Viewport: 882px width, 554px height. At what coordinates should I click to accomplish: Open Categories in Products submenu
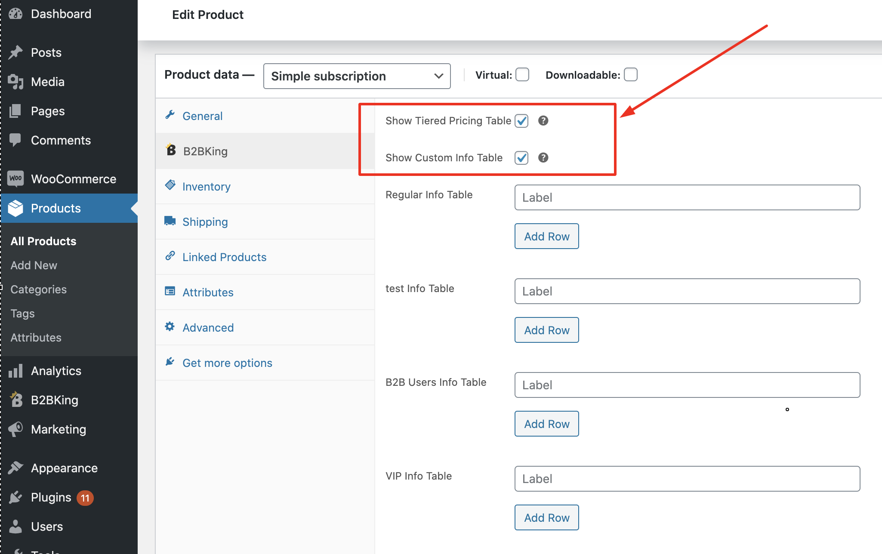click(x=38, y=289)
